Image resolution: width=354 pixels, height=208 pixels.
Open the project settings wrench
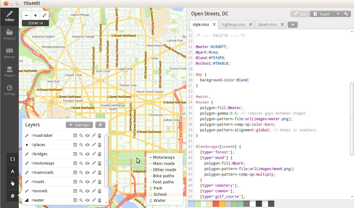(x=346, y=14)
